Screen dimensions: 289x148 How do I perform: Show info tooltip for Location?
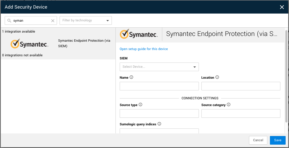coord(217,77)
